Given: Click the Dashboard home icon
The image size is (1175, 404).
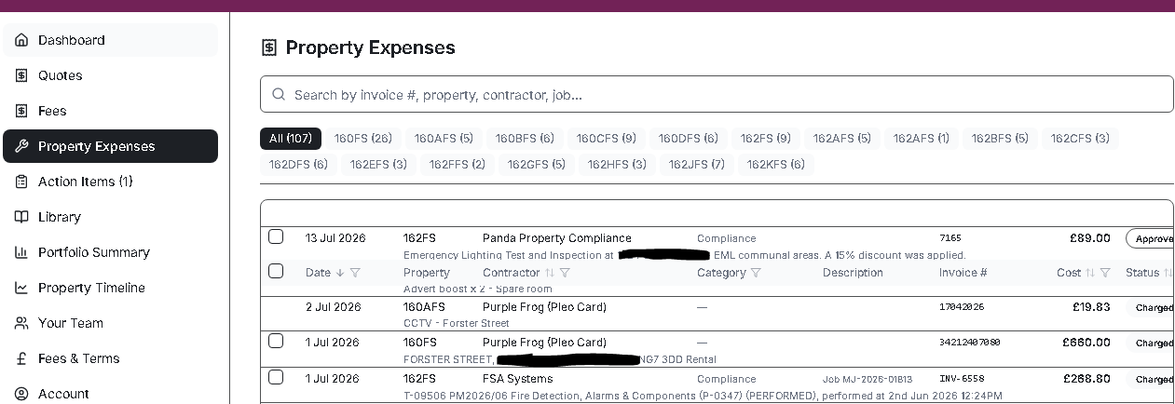Looking at the screenshot, I should coord(21,40).
